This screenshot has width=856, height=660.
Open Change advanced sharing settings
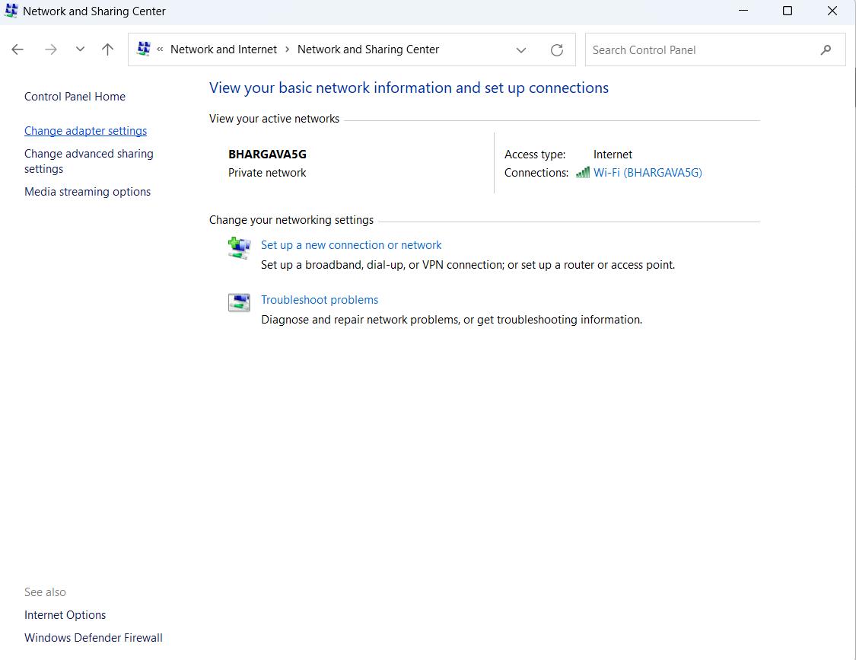point(88,161)
